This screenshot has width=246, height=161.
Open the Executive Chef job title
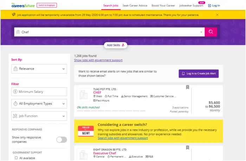coord(105,153)
